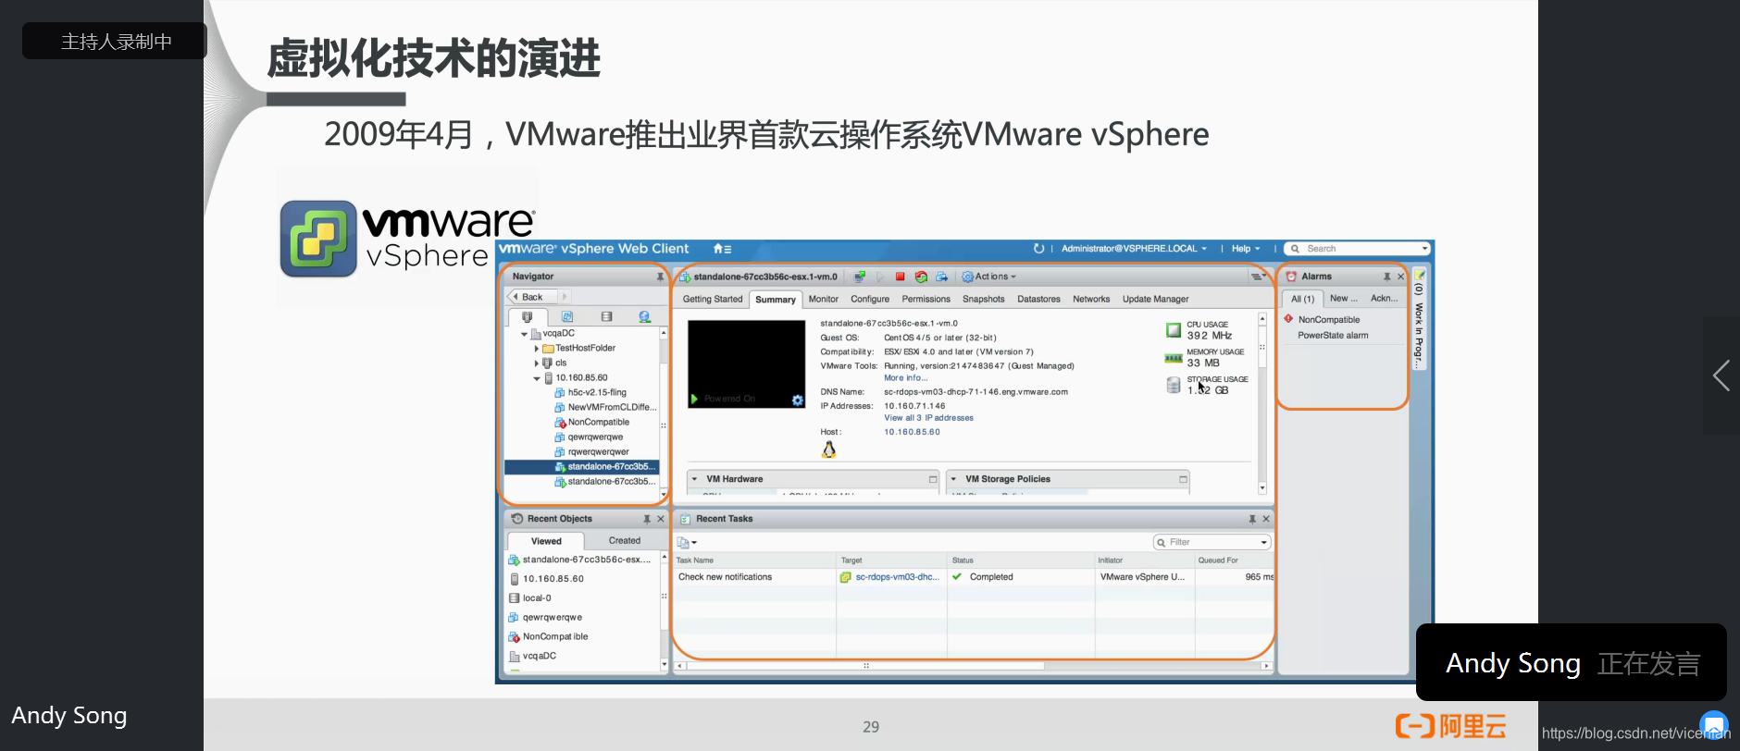Screen dimensions: 1740x751
Task: Click the CPU usage chip icon
Action: click(1174, 330)
